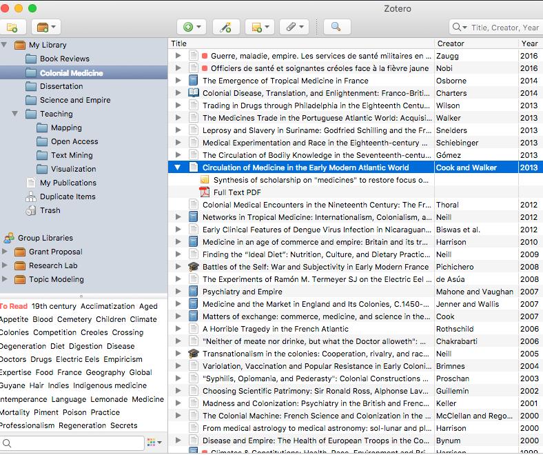Click book section icon for Colonial Disease, Translation
The image size is (543, 455).
193,93
